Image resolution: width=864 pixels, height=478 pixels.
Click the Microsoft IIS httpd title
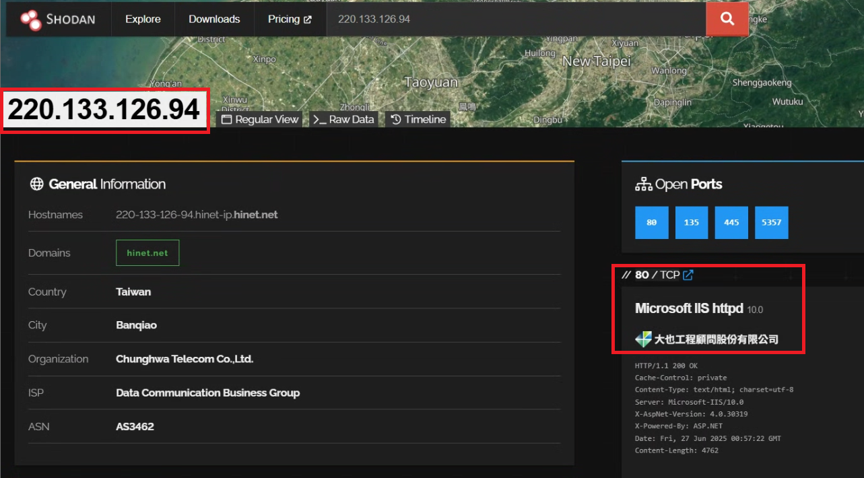coord(689,308)
